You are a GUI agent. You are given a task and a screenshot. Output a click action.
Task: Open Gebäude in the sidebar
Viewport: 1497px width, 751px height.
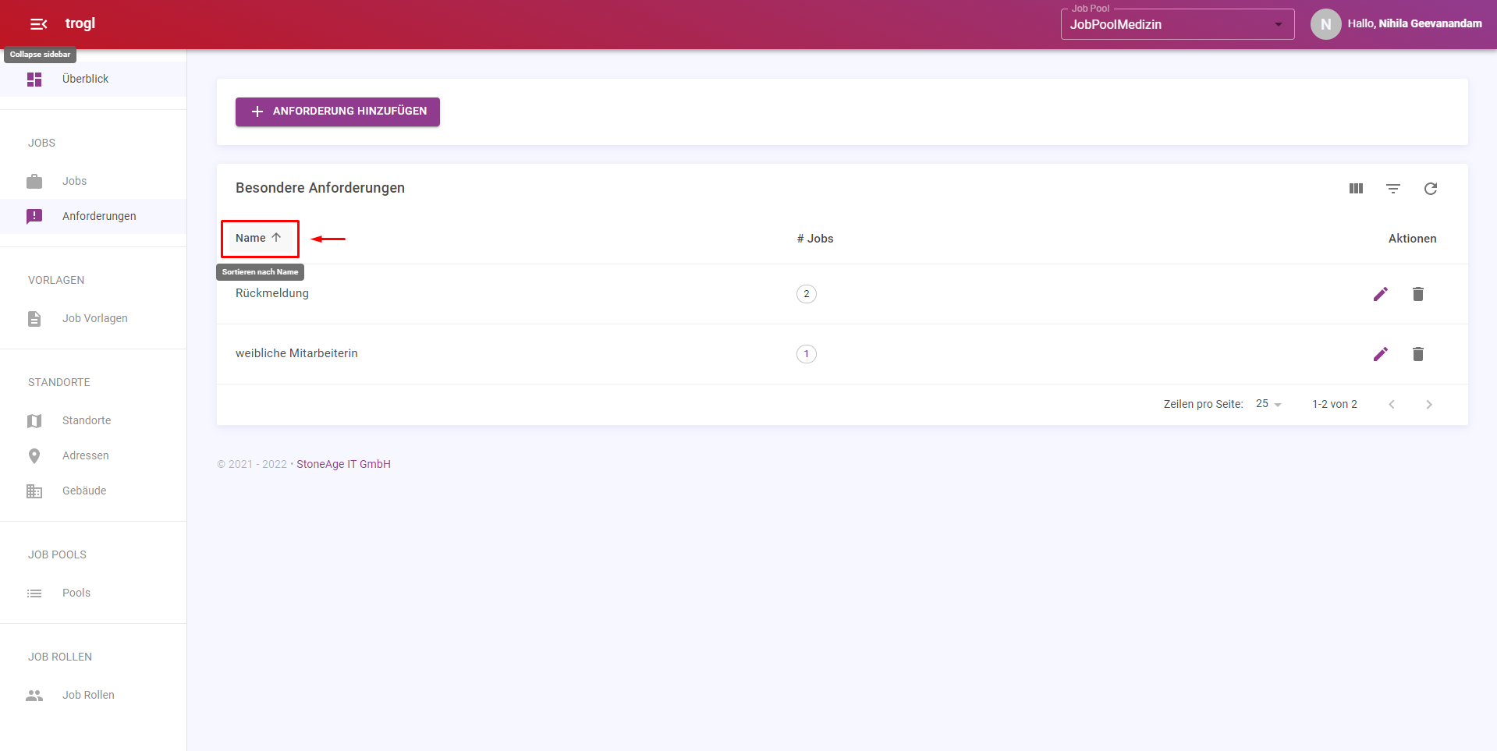pyautogui.click(x=93, y=491)
